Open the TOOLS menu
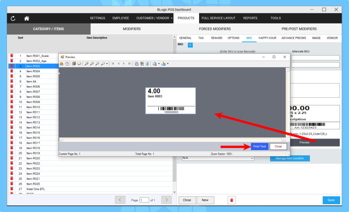Viewport: 349px width, 212px height. [x=275, y=18]
